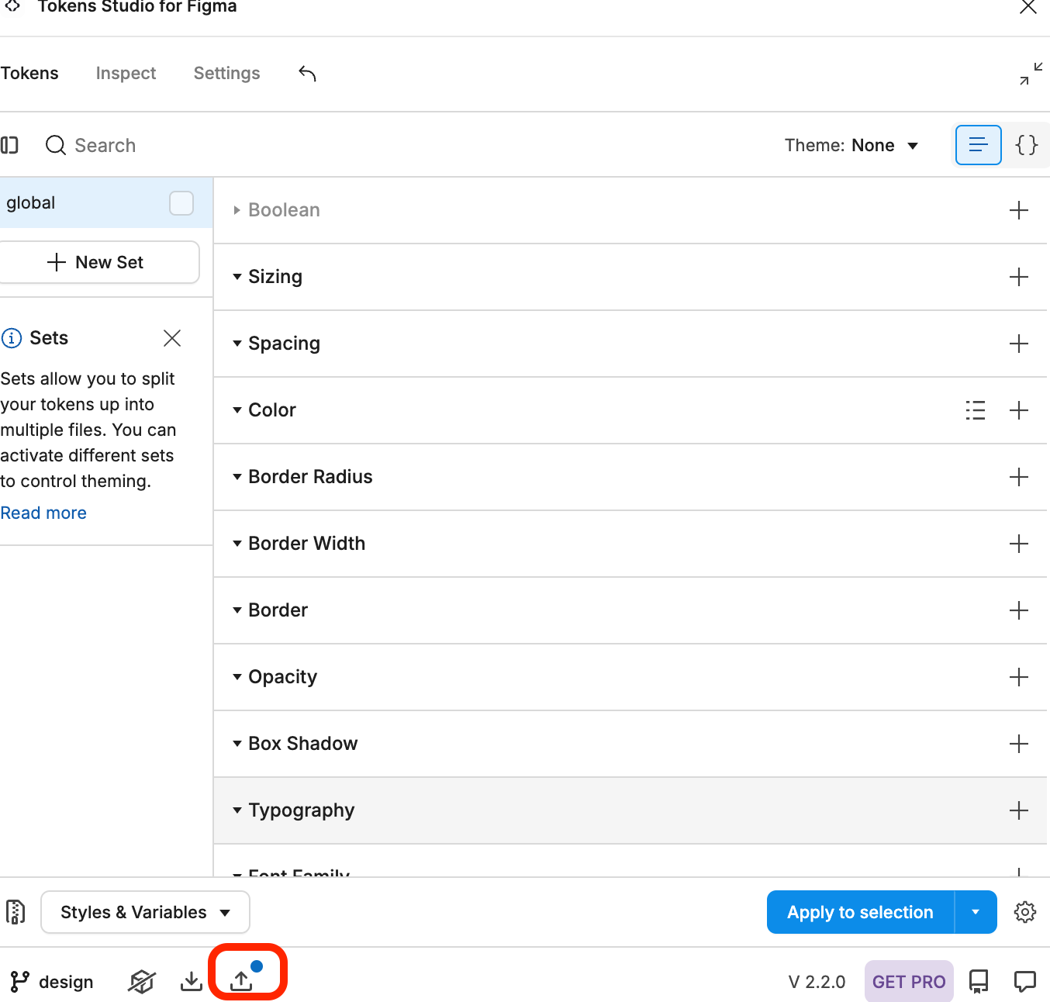
Task: Open the Read more link
Action: click(x=43, y=513)
